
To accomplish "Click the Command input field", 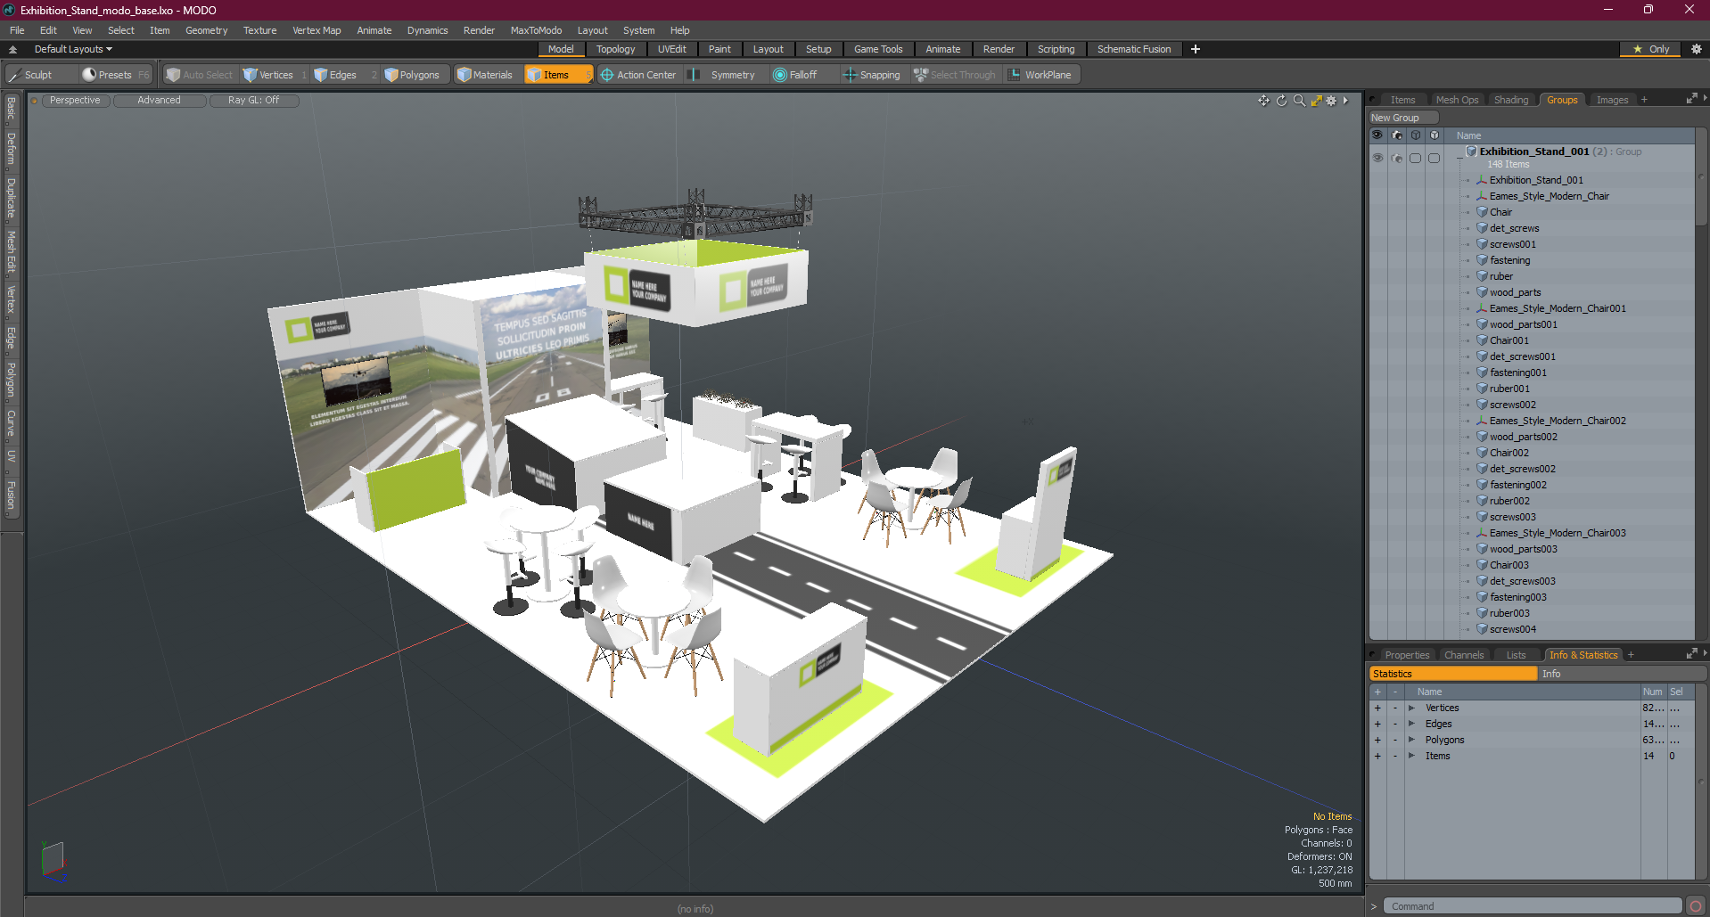I will click(x=1533, y=906).
